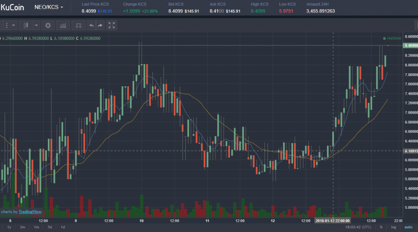Viewport: 418px width, 232px height.
Task: Open the indicators chart icon
Action: click(x=63, y=25)
